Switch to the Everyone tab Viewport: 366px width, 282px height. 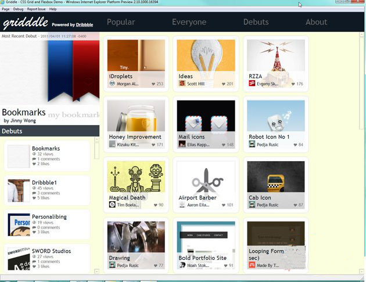point(189,22)
